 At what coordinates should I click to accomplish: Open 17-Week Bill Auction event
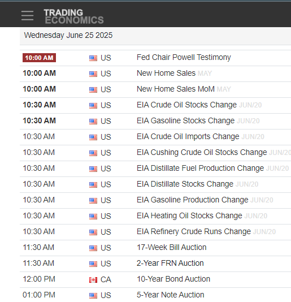point(171,247)
